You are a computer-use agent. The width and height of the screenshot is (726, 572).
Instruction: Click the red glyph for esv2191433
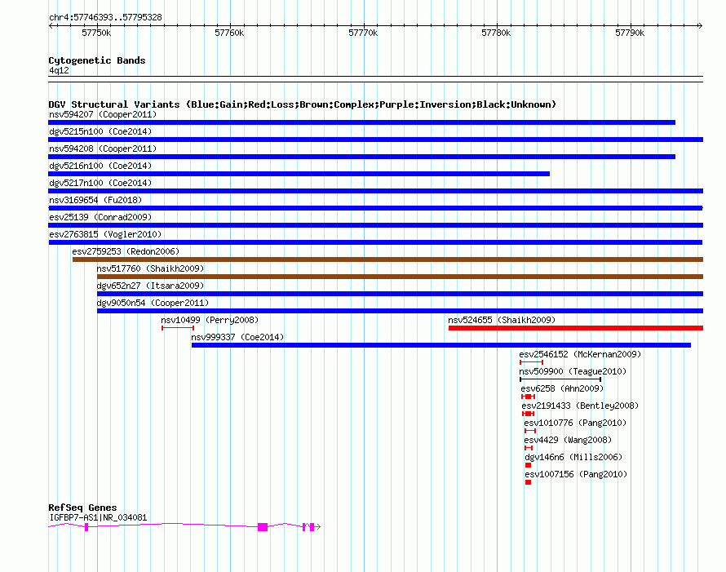pos(529,414)
